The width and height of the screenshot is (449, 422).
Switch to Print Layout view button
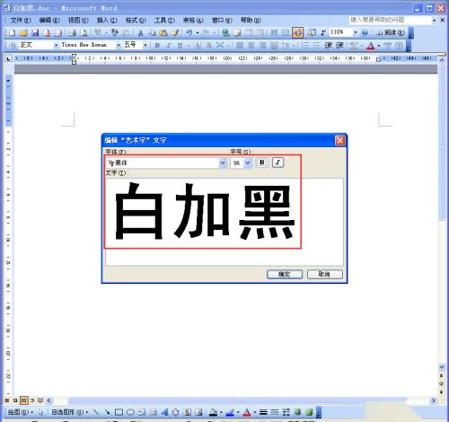tap(24, 400)
